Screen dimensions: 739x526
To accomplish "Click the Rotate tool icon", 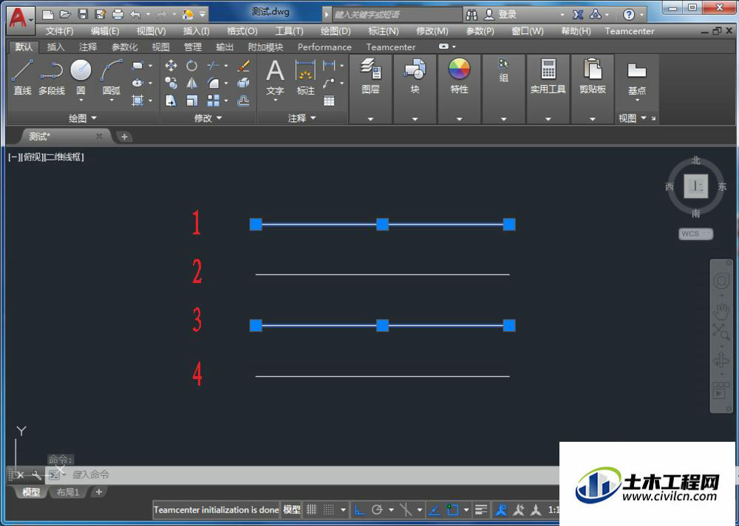I will (x=191, y=66).
